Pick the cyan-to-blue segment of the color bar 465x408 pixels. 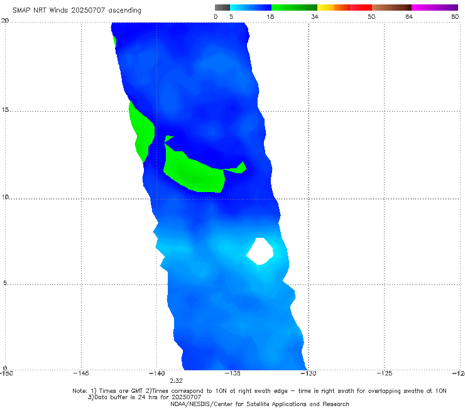251,8
